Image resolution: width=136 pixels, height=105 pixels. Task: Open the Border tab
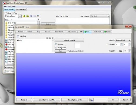pyautogui.click(x=108, y=32)
